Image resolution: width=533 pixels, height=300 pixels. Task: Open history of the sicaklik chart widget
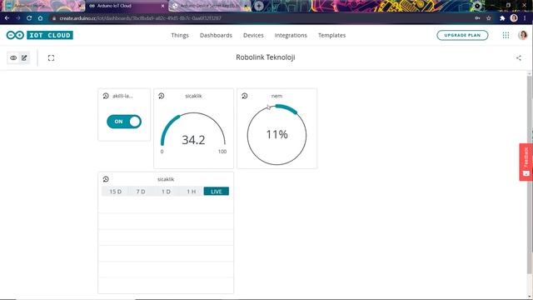click(106, 179)
